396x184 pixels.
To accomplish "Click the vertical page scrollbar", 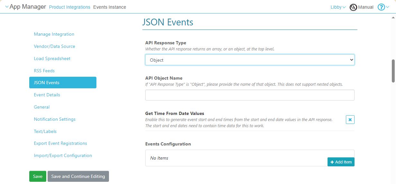I will point(393,71).
